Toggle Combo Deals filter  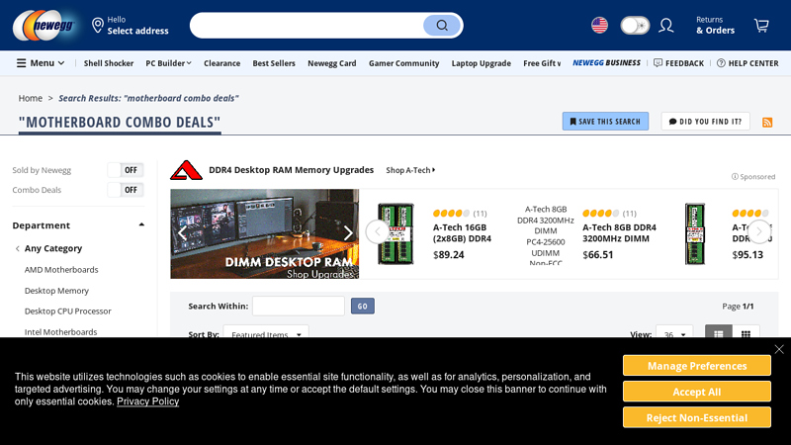126,190
